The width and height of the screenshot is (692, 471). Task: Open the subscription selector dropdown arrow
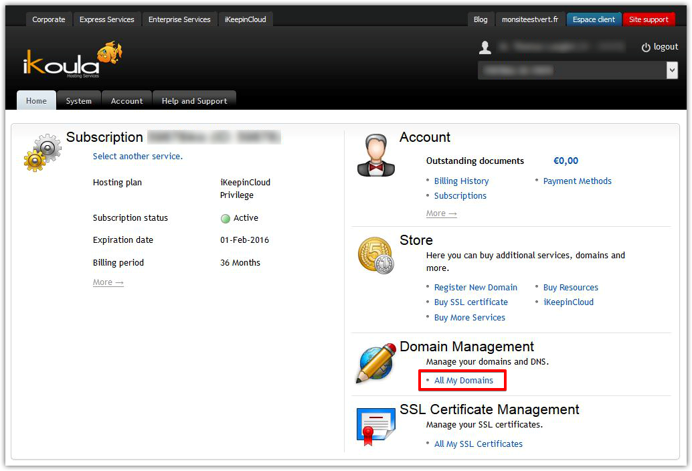click(x=672, y=70)
